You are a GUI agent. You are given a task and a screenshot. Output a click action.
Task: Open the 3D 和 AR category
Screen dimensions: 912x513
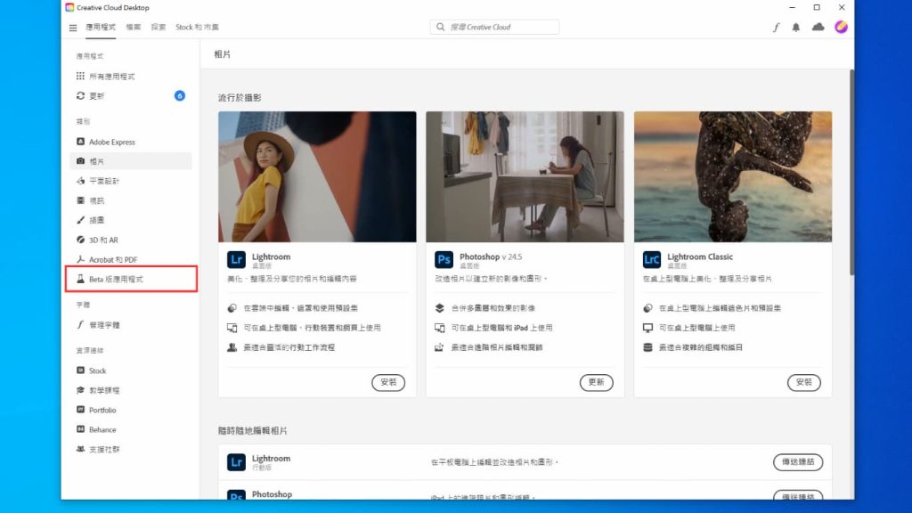pyautogui.click(x=100, y=240)
